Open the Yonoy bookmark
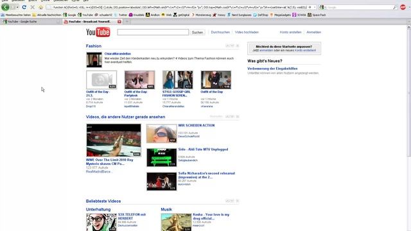Viewport: 411px width, 231px height. 219,15
